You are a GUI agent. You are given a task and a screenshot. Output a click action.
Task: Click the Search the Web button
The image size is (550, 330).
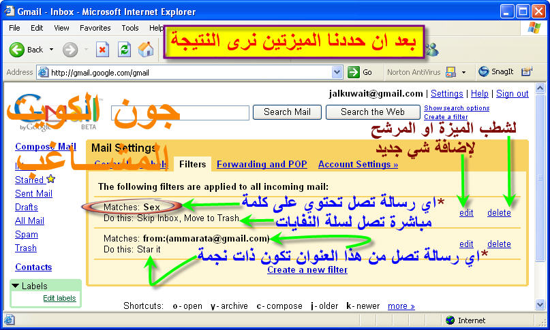[373, 112]
